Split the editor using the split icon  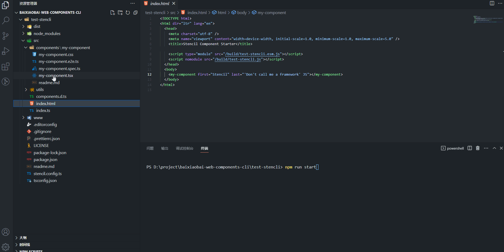[492, 3]
